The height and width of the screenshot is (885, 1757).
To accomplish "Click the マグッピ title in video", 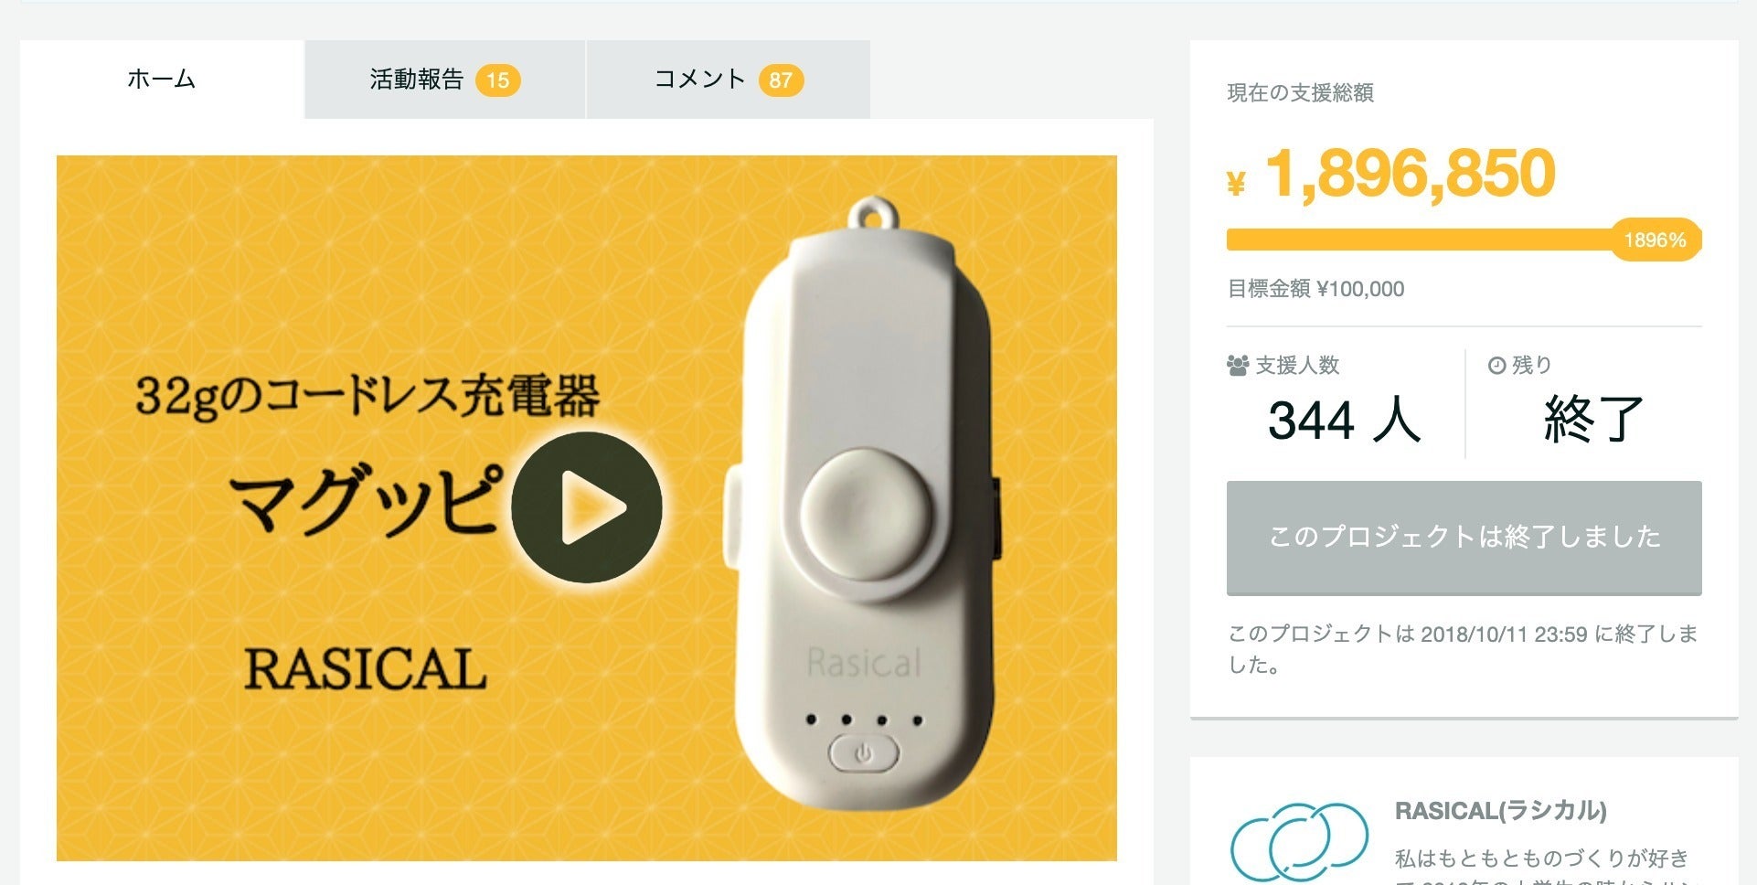I will coord(366,498).
